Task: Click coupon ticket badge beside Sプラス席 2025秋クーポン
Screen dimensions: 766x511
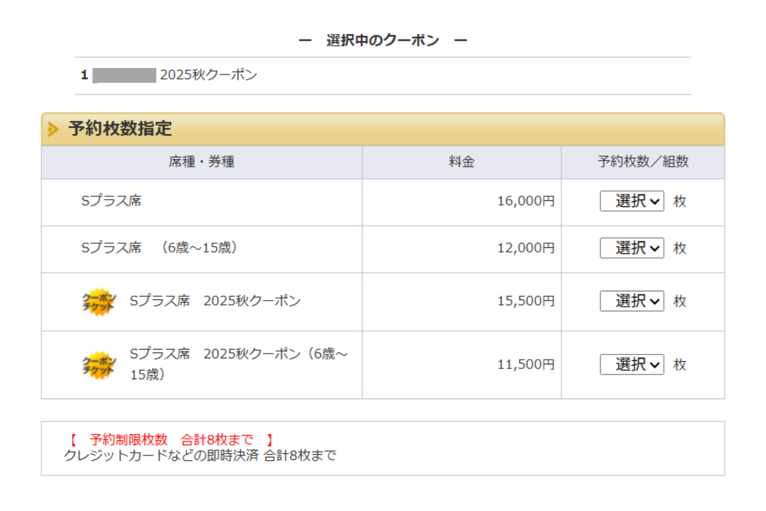Action: 99,301
